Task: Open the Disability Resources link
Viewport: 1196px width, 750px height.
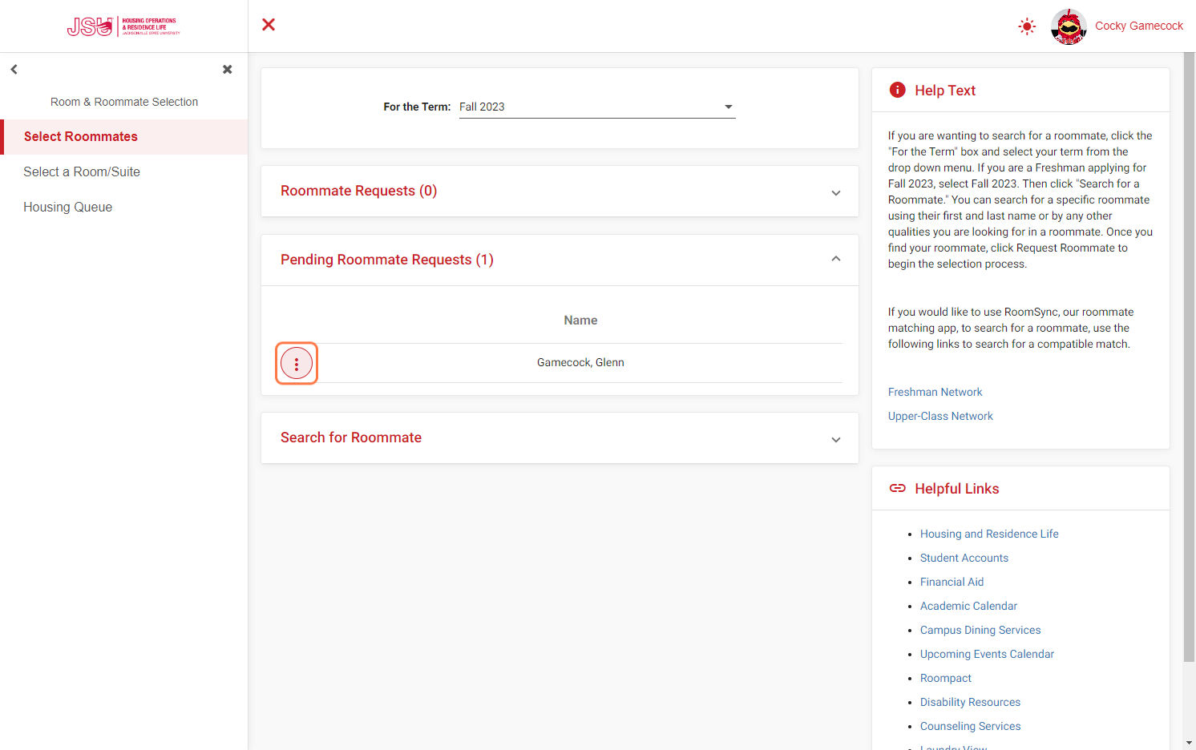Action: (970, 703)
